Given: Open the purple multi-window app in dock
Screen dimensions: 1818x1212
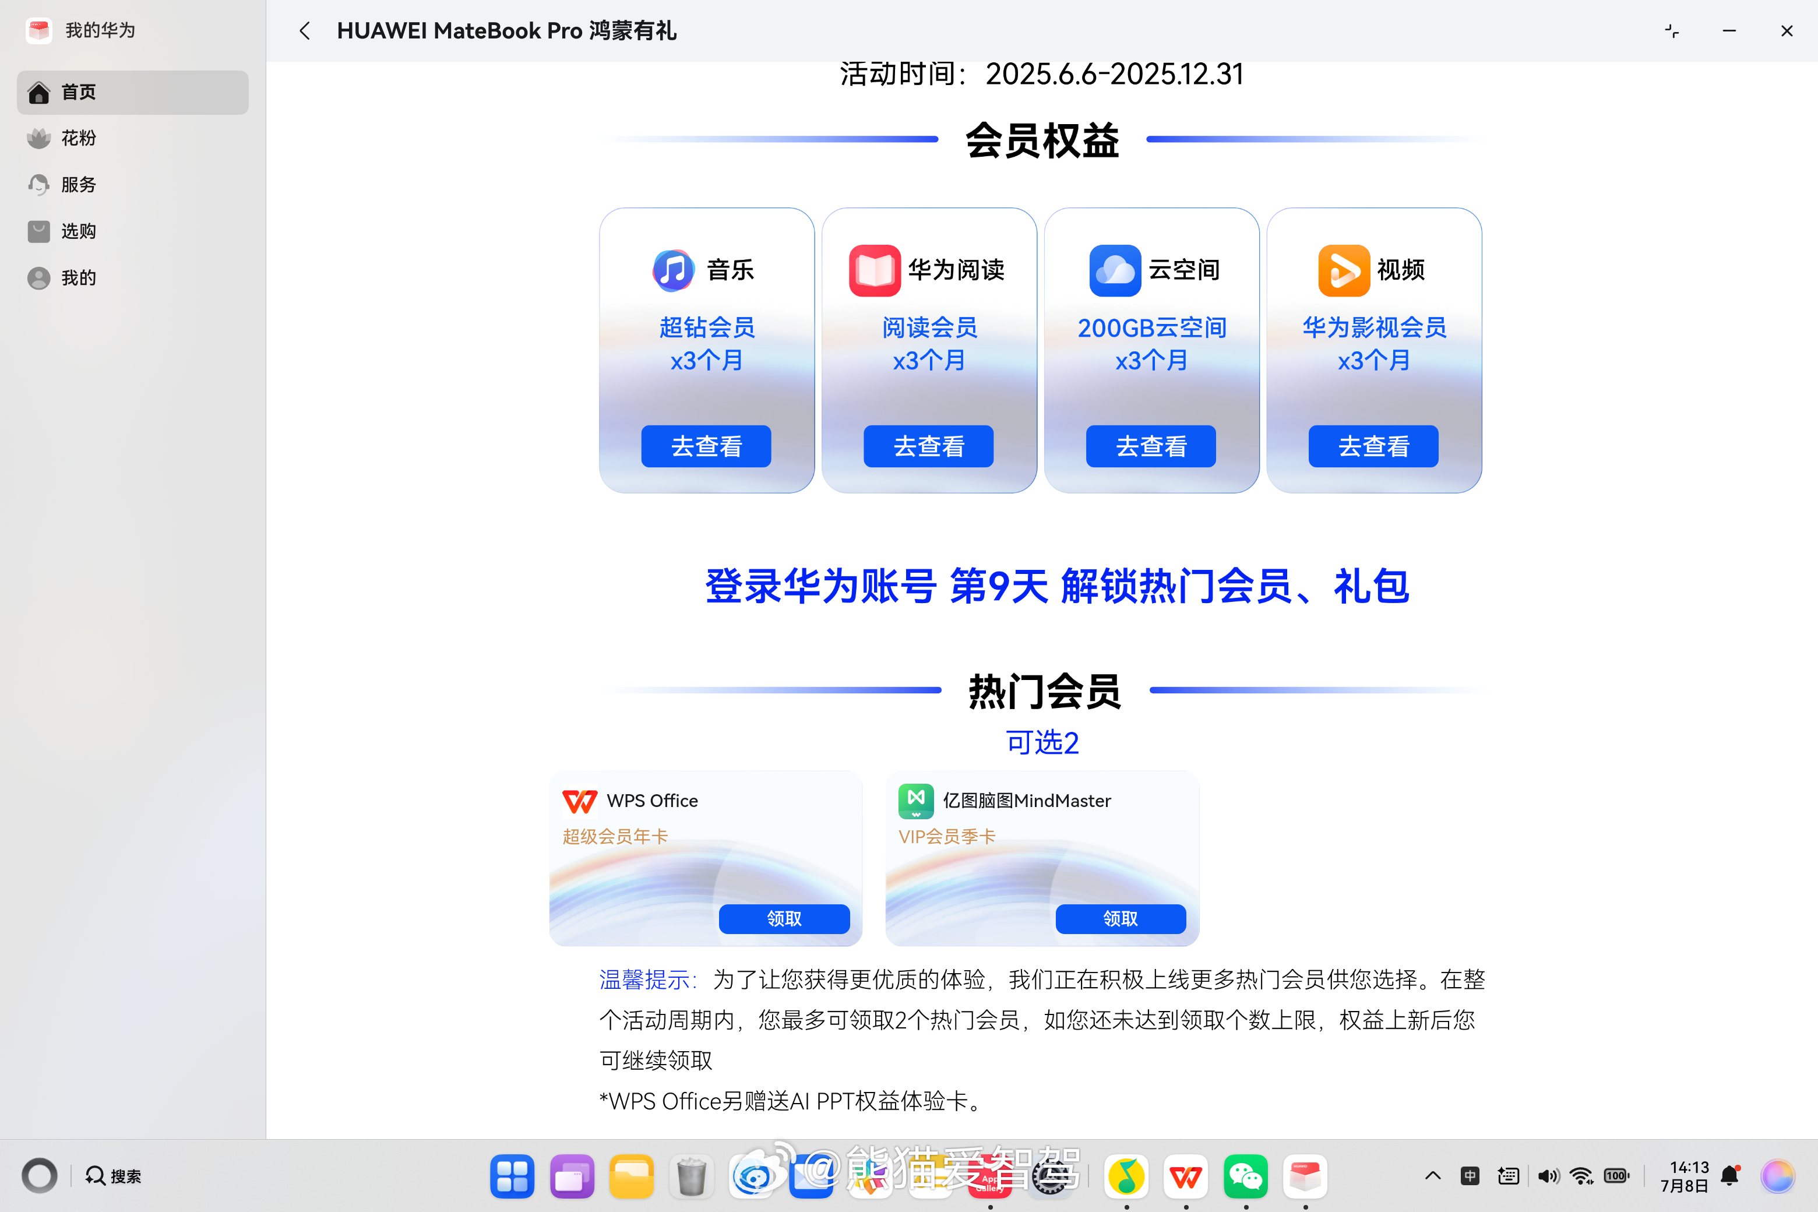Looking at the screenshot, I should 572,1176.
